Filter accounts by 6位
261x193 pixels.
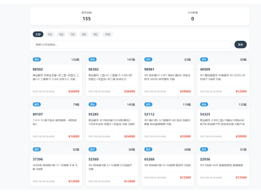click(x=61, y=34)
